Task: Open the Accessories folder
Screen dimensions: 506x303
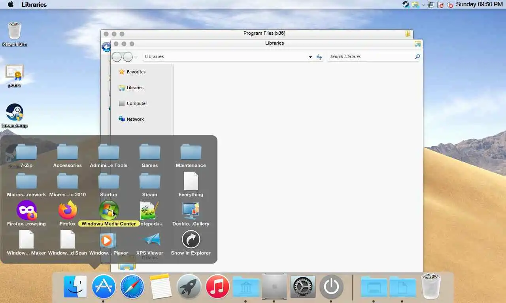Action: tap(68, 156)
